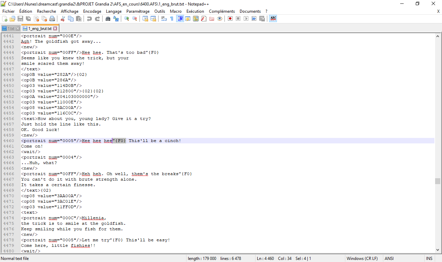Click the Playback macro icon

coord(246,19)
